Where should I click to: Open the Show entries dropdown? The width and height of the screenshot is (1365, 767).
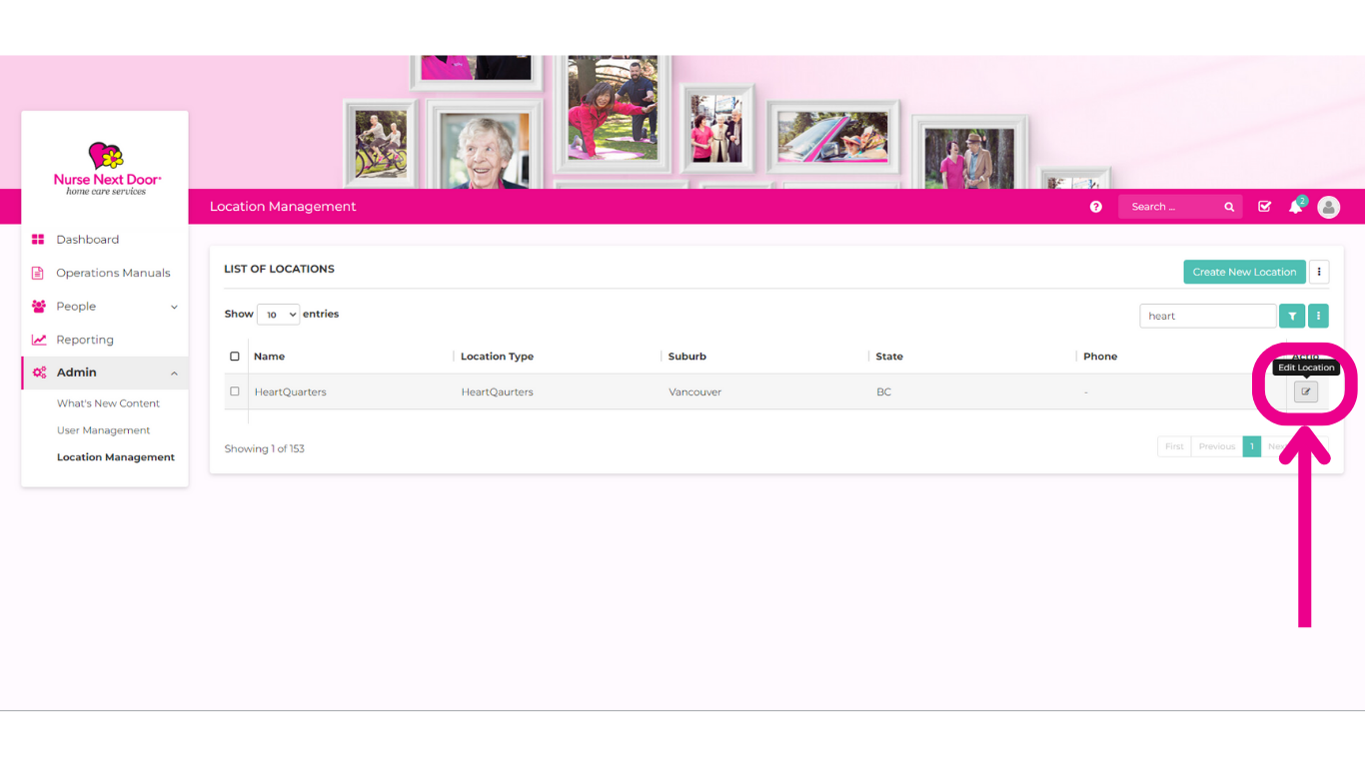[278, 315]
